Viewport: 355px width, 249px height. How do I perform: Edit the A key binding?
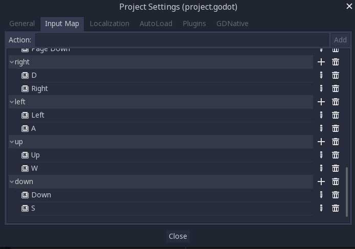click(x=321, y=128)
